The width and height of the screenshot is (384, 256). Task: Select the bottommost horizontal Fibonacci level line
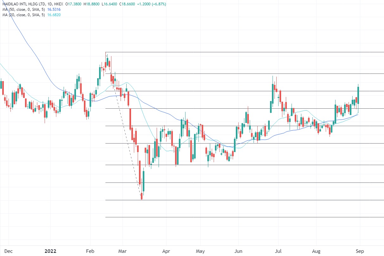[244, 217]
